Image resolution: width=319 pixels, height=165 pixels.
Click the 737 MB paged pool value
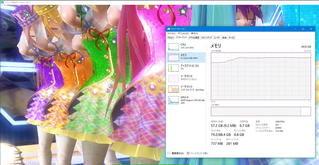pos(217,144)
